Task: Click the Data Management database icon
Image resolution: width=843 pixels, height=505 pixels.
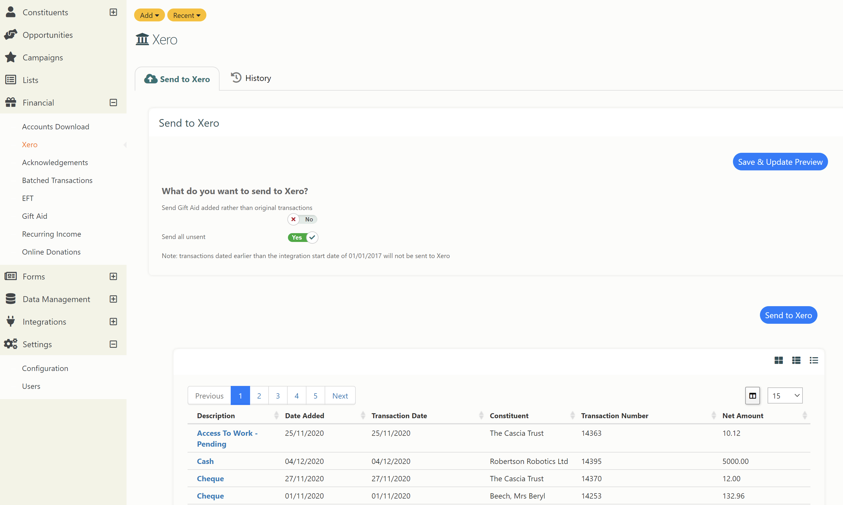Action: [11, 299]
